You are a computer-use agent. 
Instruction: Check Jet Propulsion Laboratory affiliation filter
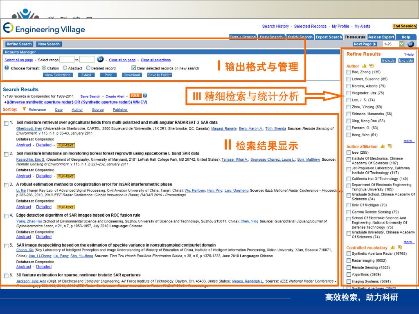click(x=349, y=169)
